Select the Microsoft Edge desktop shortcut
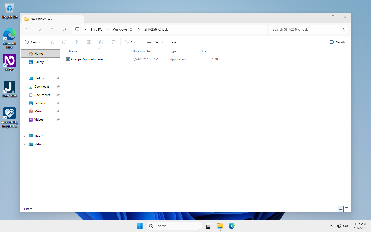Image resolution: width=371 pixels, height=232 pixels. (10, 38)
